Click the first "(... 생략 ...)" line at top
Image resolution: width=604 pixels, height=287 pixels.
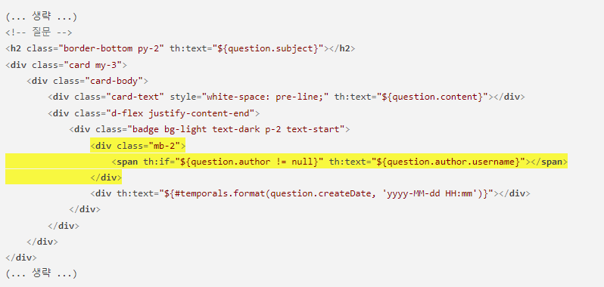tap(41, 17)
